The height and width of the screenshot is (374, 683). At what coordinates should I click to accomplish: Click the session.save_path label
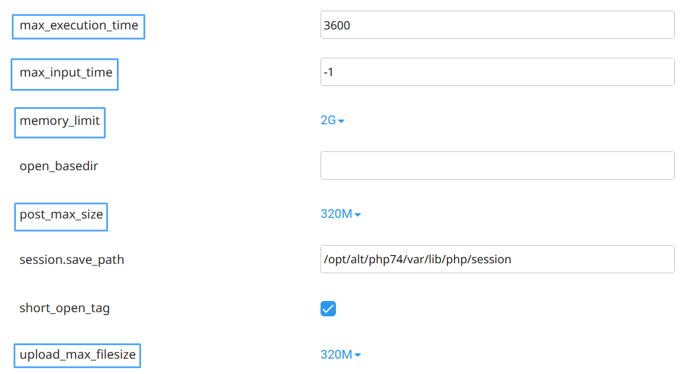(72, 260)
